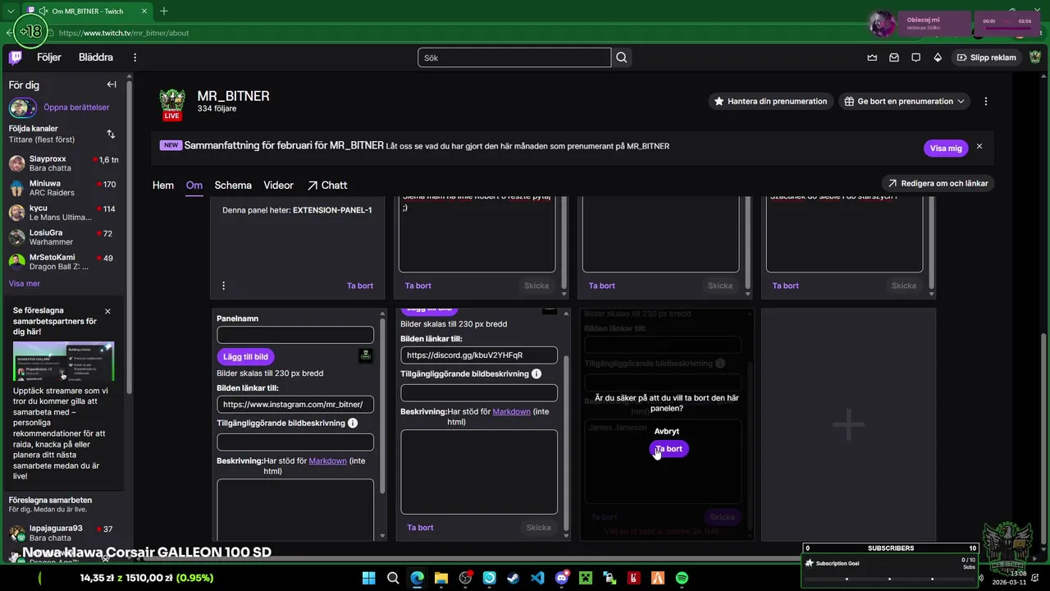This screenshot has height=591, width=1050.
Task: Open OBS Studio from the taskbar
Action: [466, 578]
